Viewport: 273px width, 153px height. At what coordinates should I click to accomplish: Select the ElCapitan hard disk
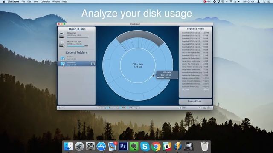(x=77, y=35)
